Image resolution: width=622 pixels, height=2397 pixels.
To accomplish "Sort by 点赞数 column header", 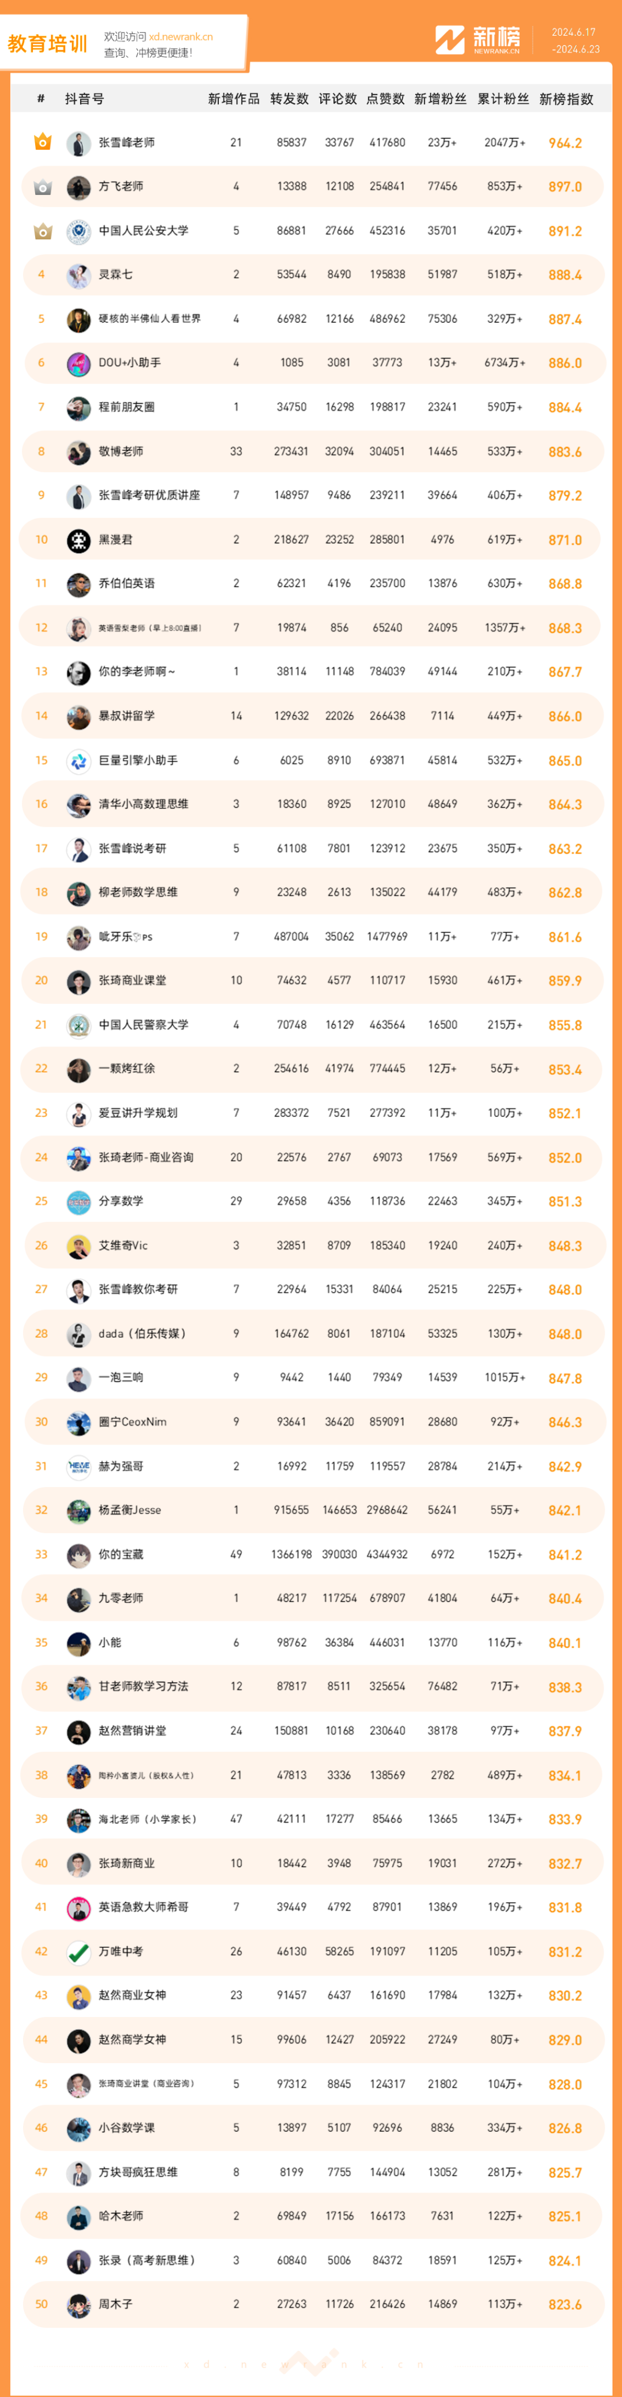I will coord(386,99).
